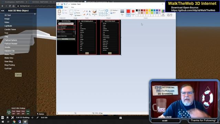Screen dimensions: 220x124
Task: Select the Eraser tool in Paint
Action: click(84, 14)
